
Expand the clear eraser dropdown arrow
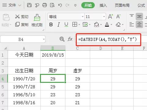tap(123, 24)
